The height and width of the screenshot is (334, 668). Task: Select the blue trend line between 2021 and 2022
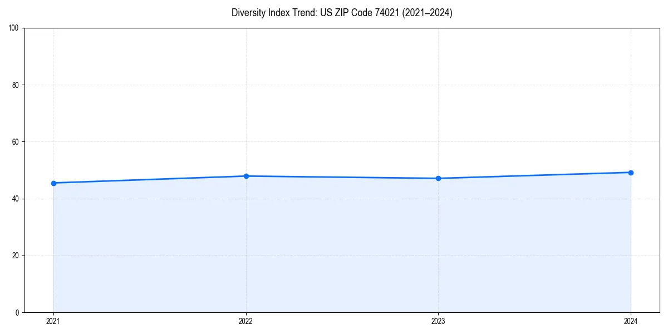click(x=150, y=179)
